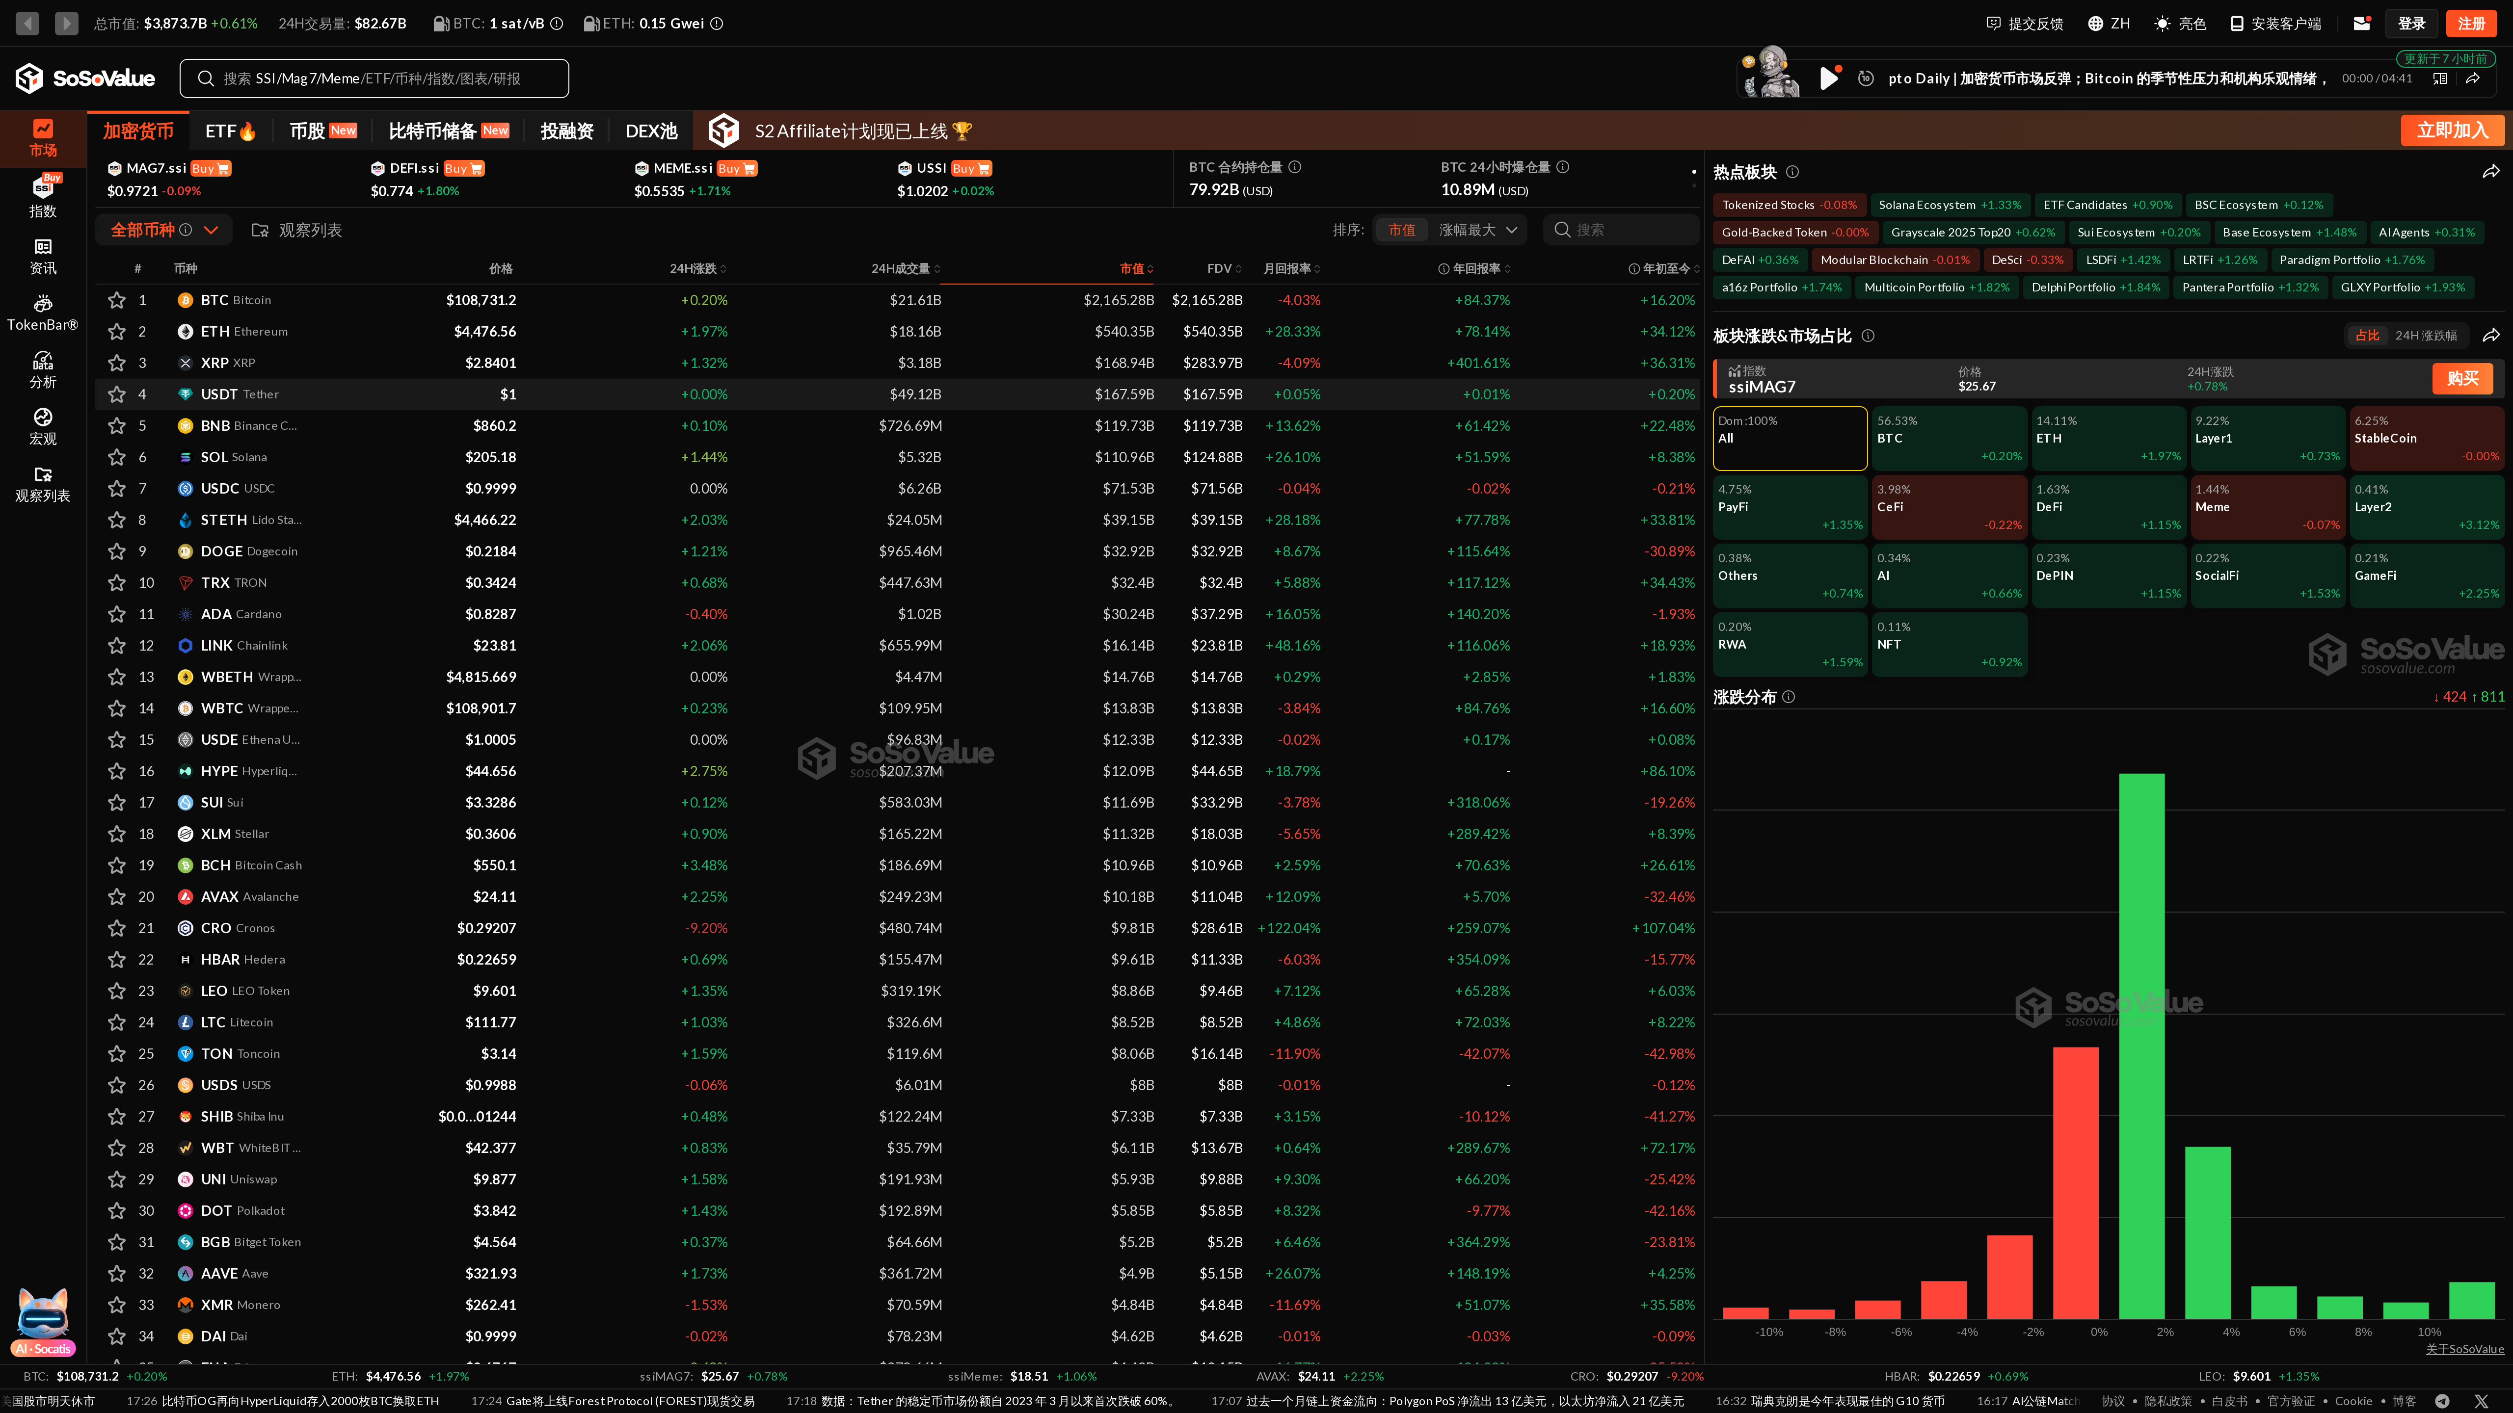Open 提交反馈 feedback
The width and height of the screenshot is (2513, 1413).
pos(2024,24)
